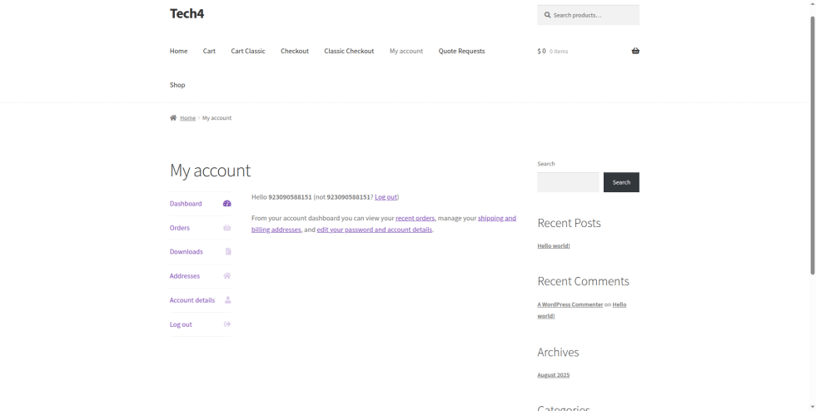Click the Home breadcrumb link
The width and height of the screenshot is (816, 411).
(188, 118)
